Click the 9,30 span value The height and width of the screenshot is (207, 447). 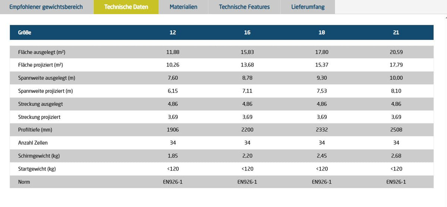click(322, 78)
